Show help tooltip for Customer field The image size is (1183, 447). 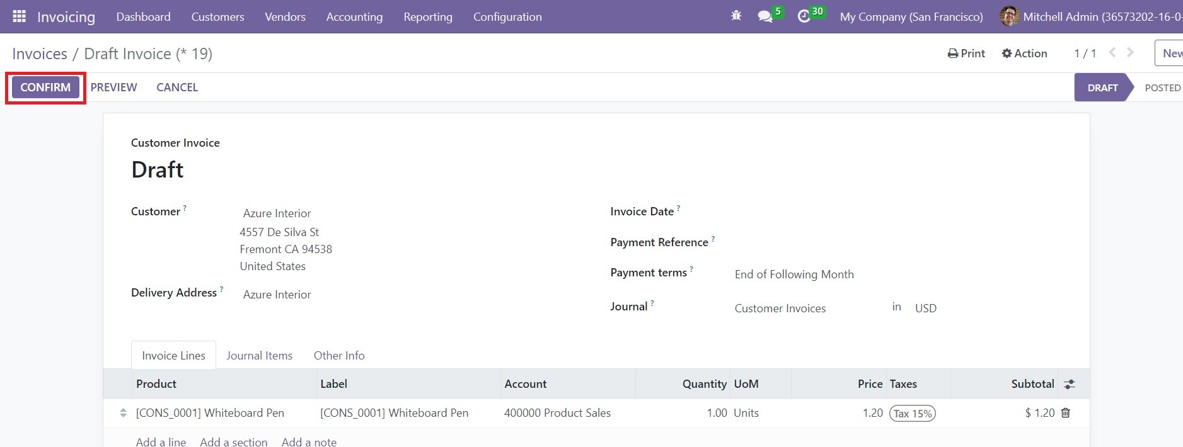pos(185,207)
